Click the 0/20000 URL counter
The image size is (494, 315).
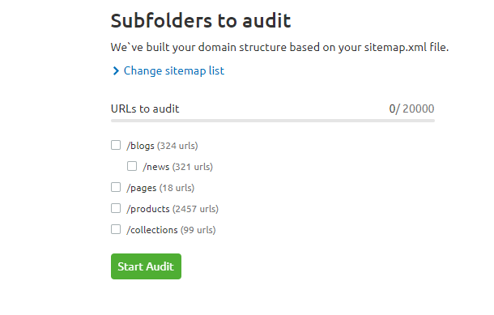coord(411,109)
